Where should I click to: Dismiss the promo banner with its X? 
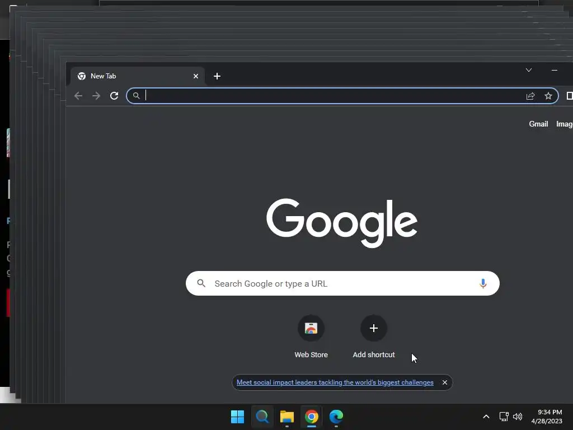[x=445, y=382]
